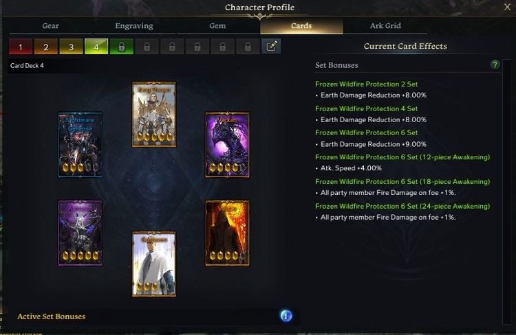Viewport: 516px width, 335px height.
Task: Click the Set Bonuses panel scrollbar
Action: coord(506,192)
